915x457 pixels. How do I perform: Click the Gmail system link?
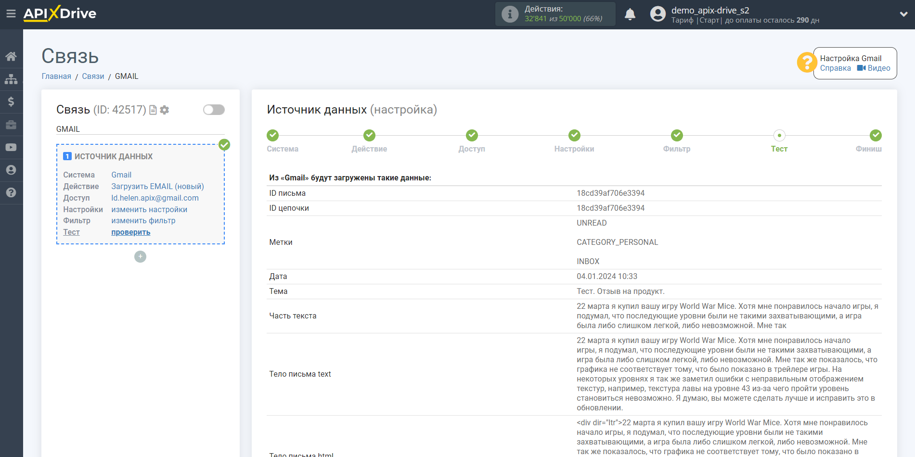121,175
